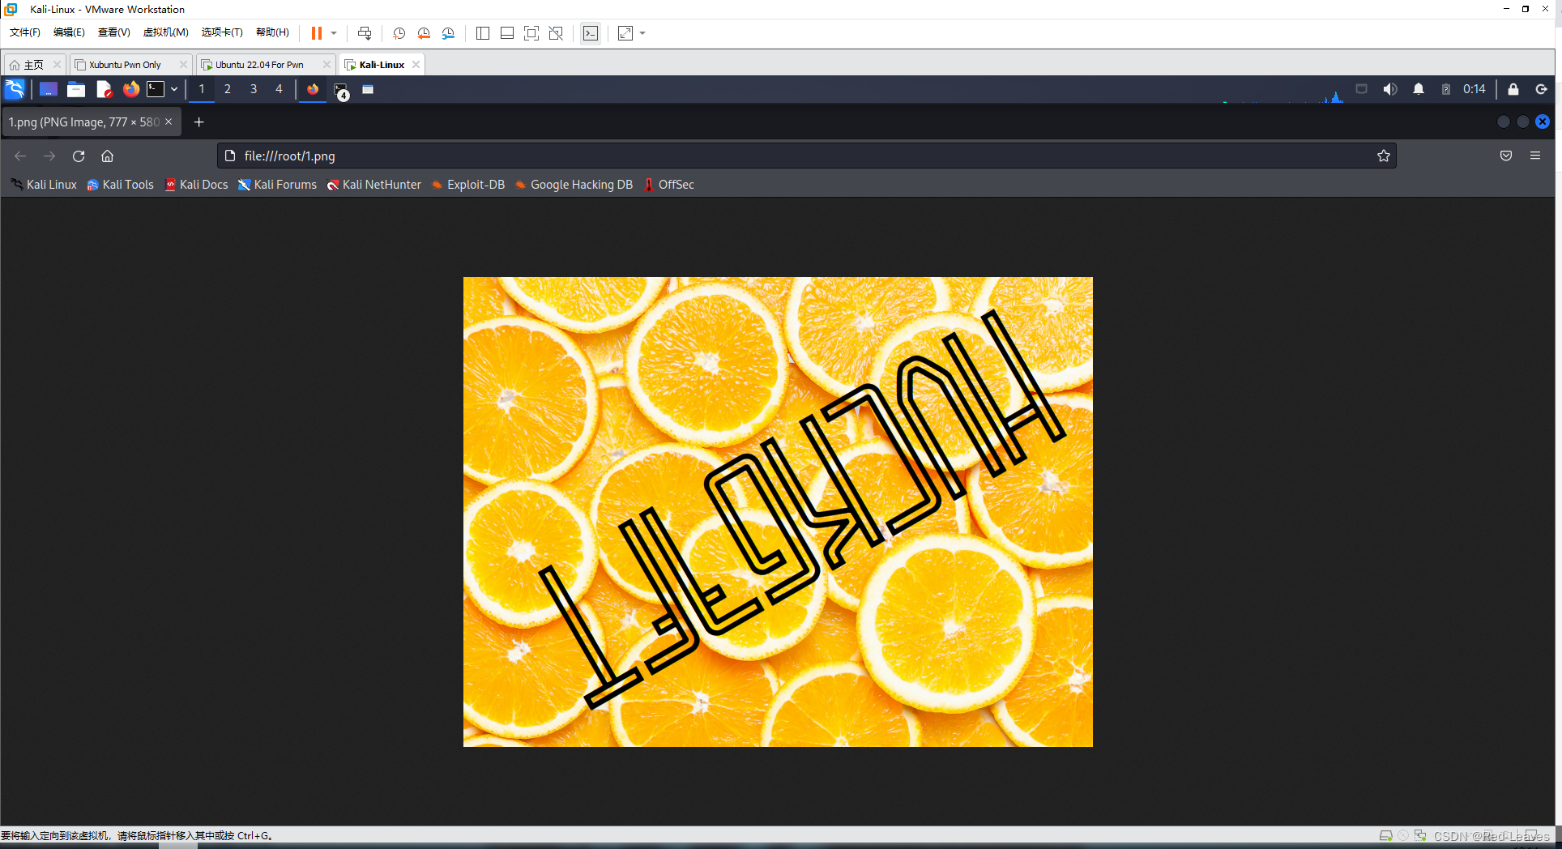
Task: Open the Kali log out menu
Action: (1541, 89)
